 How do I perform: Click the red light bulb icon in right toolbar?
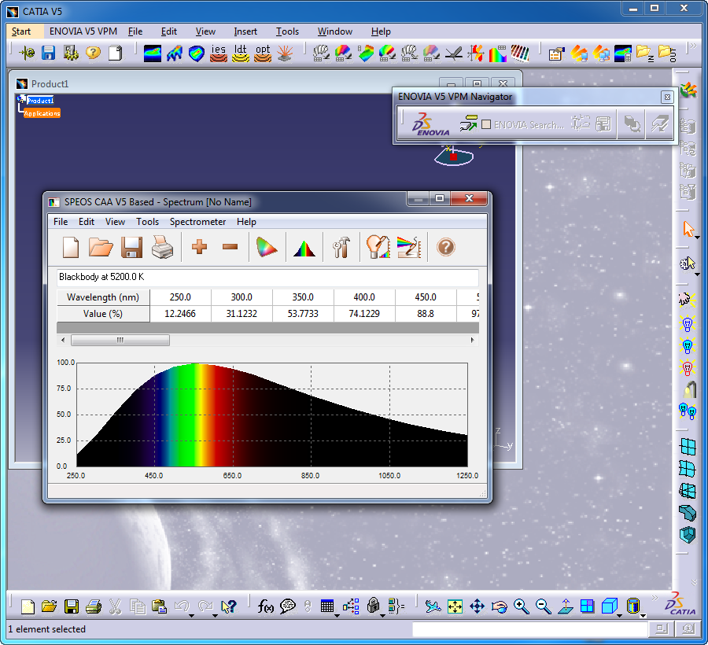click(688, 368)
